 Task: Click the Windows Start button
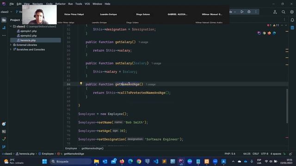click(44, 161)
